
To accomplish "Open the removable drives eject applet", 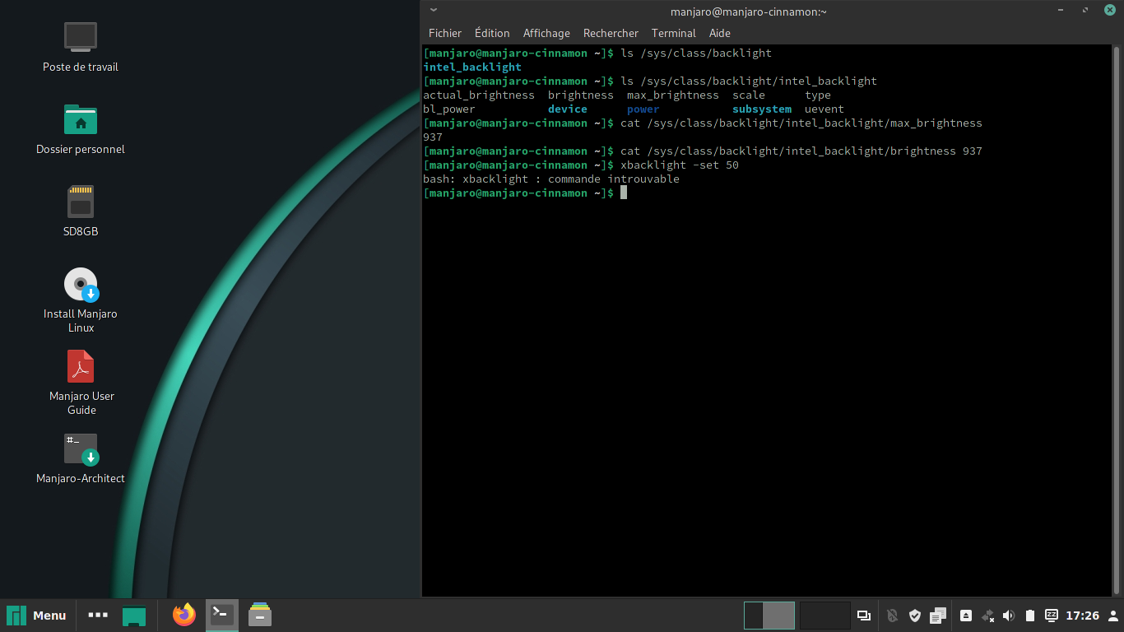I will pyautogui.click(x=966, y=616).
